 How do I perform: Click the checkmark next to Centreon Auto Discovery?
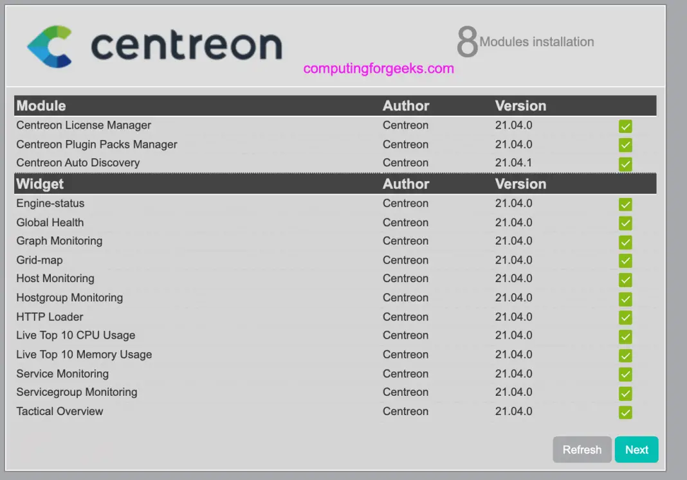click(625, 163)
